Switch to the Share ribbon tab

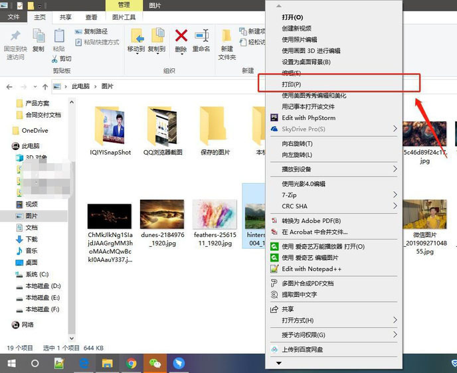(x=65, y=17)
